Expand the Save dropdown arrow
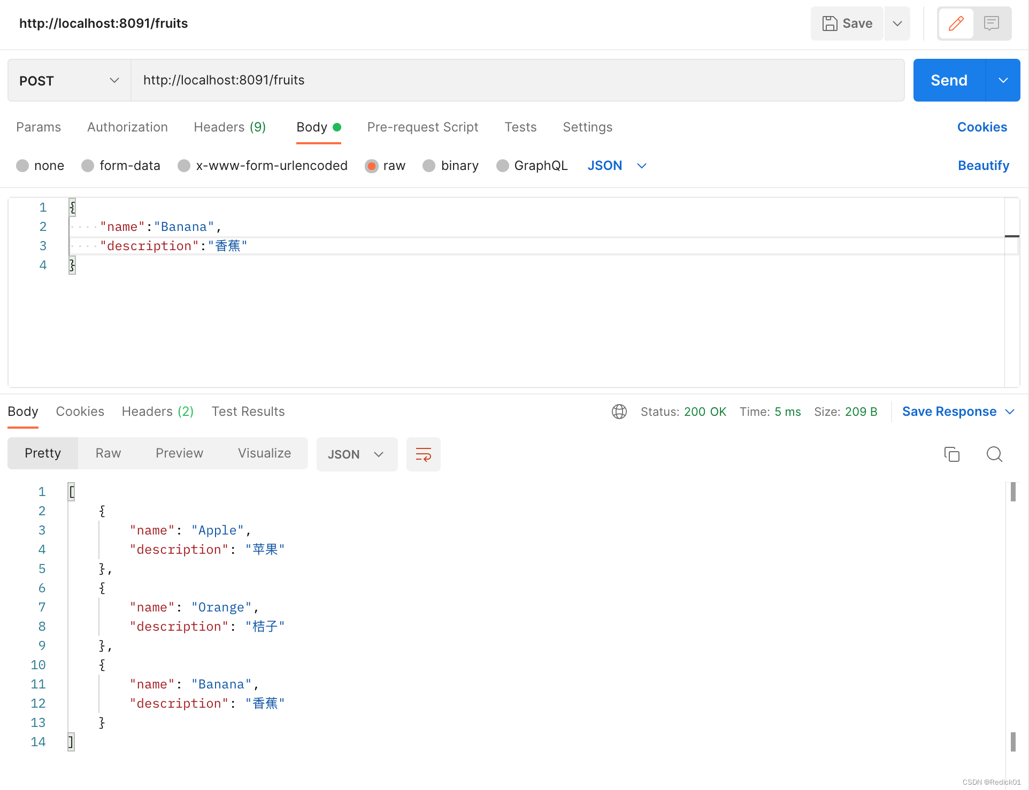This screenshot has height=790, width=1029. pyautogui.click(x=897, y=22)
